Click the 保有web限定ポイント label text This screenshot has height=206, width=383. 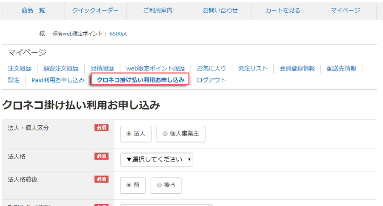tap(80, 34)
